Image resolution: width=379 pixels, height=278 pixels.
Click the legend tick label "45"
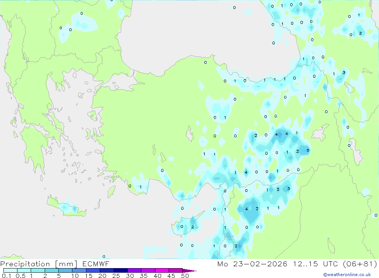point(171,276)
